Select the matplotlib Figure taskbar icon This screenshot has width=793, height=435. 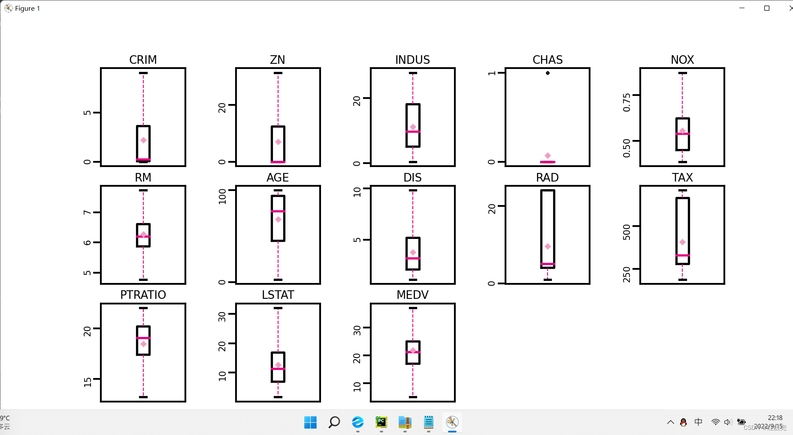(452, 422)
